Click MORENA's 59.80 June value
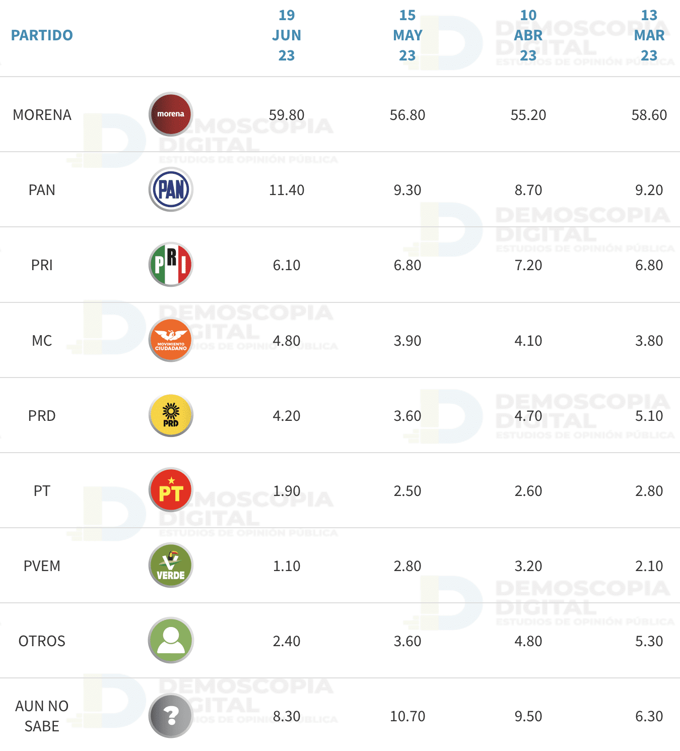Image resolution: width=680 pixels, height=751 pixels. pos(287,115)
